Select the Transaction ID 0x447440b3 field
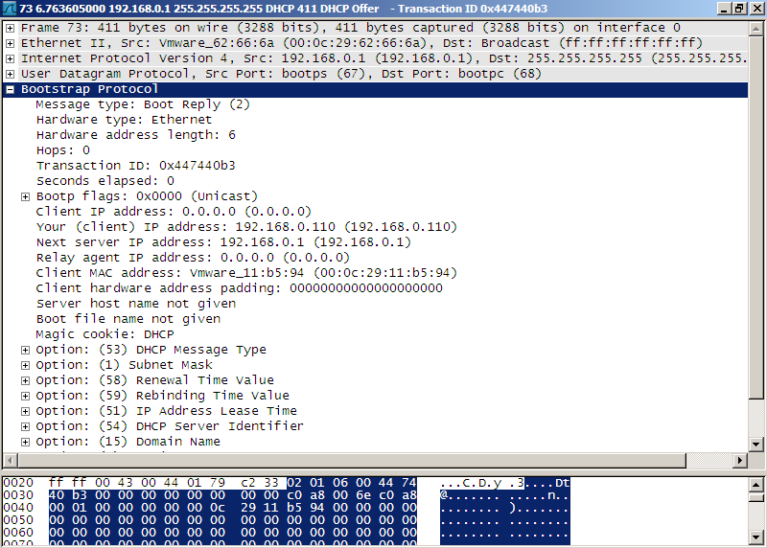The image size is (767, 548). [x=135, y=166]
